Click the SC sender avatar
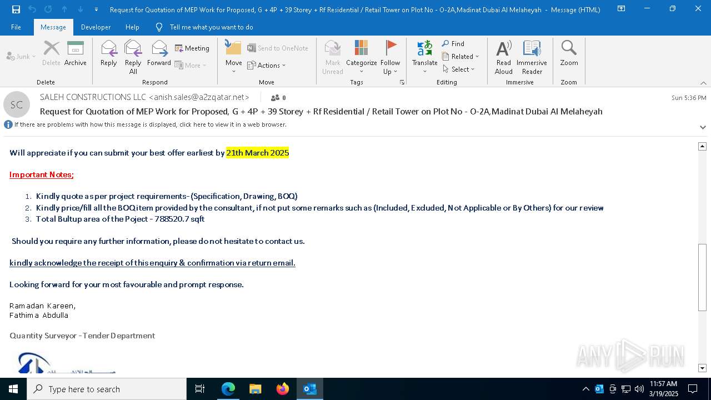Viewport: 711px width, 400px height. (x=17, y=104)
